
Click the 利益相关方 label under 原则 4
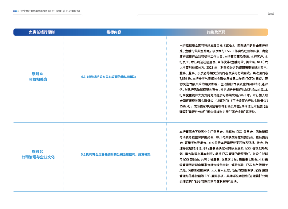click(x=37, y=79)
